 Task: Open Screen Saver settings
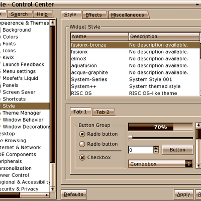tap(19, 92)
